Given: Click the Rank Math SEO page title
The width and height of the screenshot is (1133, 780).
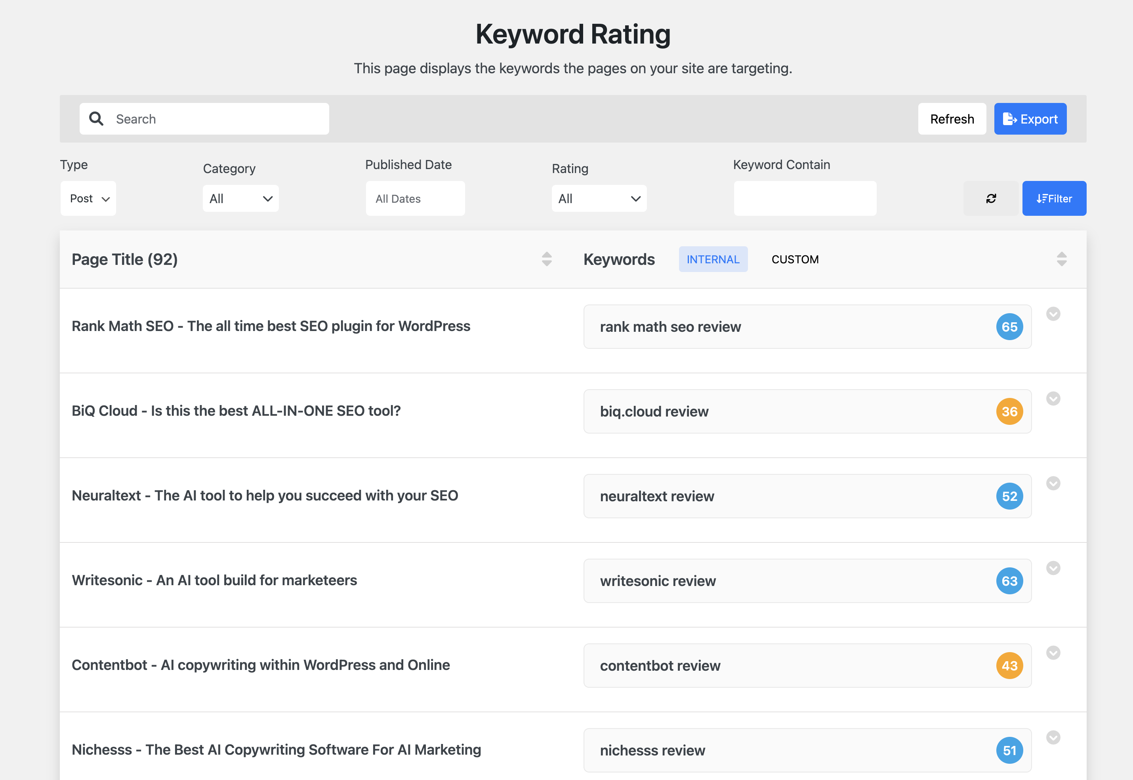Looking at the screenshot, I should pos(271,326).
